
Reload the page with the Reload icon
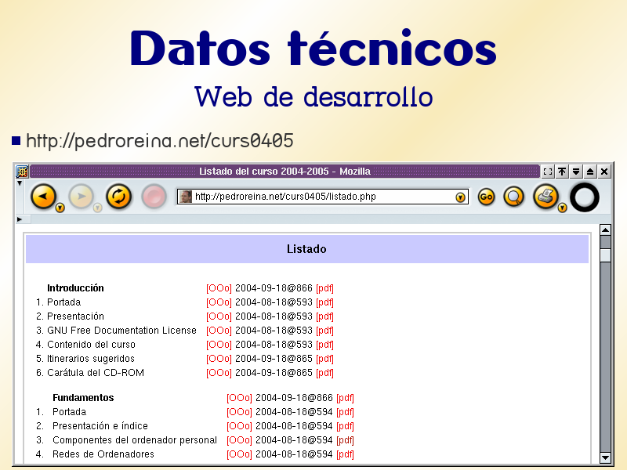click(x=119, y=197)
